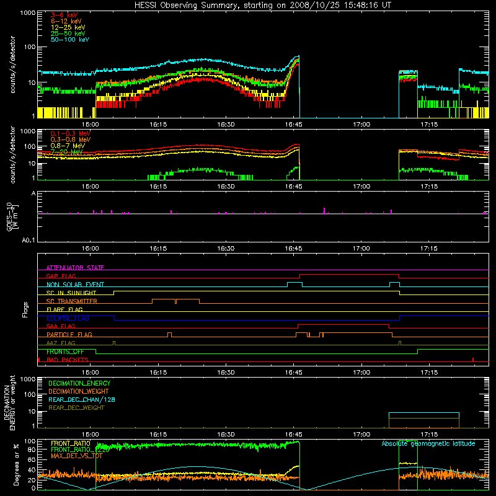496x496 pixels.
Task: Click the A0.1 tick label in GOES panel
Action: coord(29,241)
